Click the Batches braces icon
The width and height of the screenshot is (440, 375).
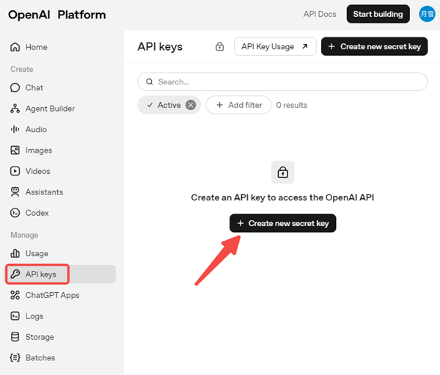[15, 357]
